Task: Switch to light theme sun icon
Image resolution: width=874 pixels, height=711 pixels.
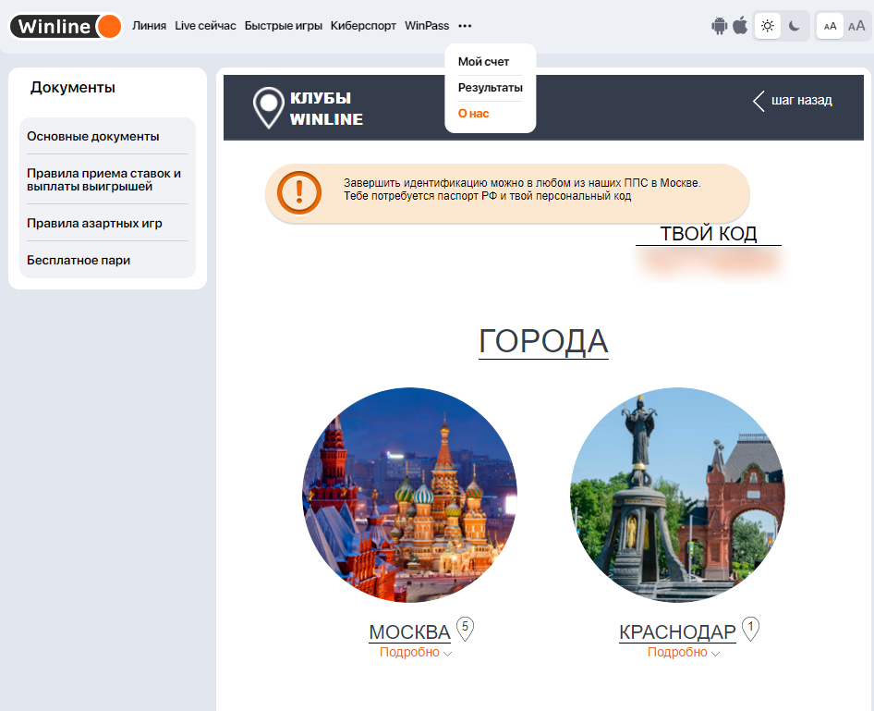Action: (768, 26)
